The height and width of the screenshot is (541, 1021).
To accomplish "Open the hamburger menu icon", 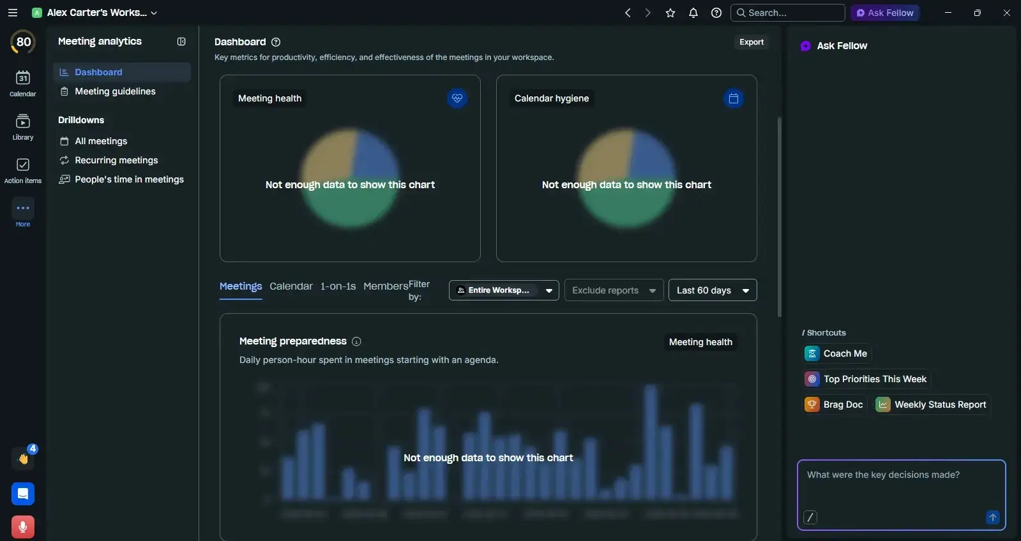I will click(13, 13).
